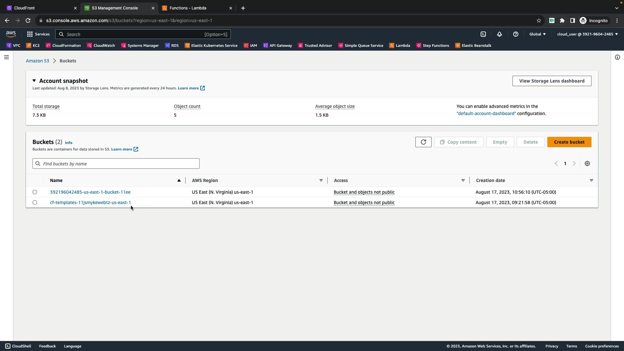
Task: Select radio for 392196042485-us-east-1-bucket-11ee
Action: (x=35, y=192)
